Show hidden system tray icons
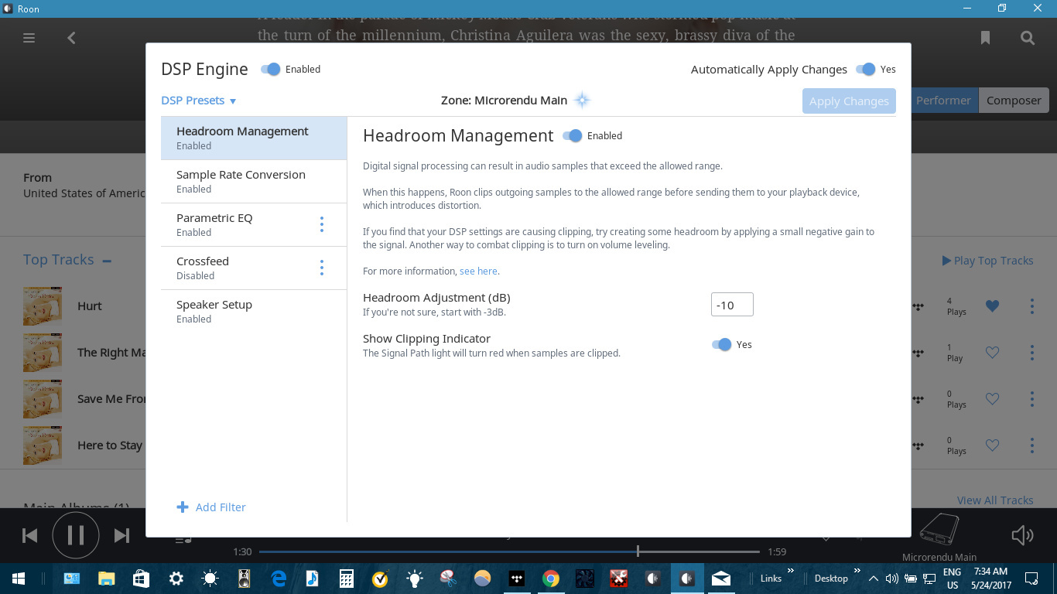Viewport: 1057px width, 594px height. tap(874, 579)
